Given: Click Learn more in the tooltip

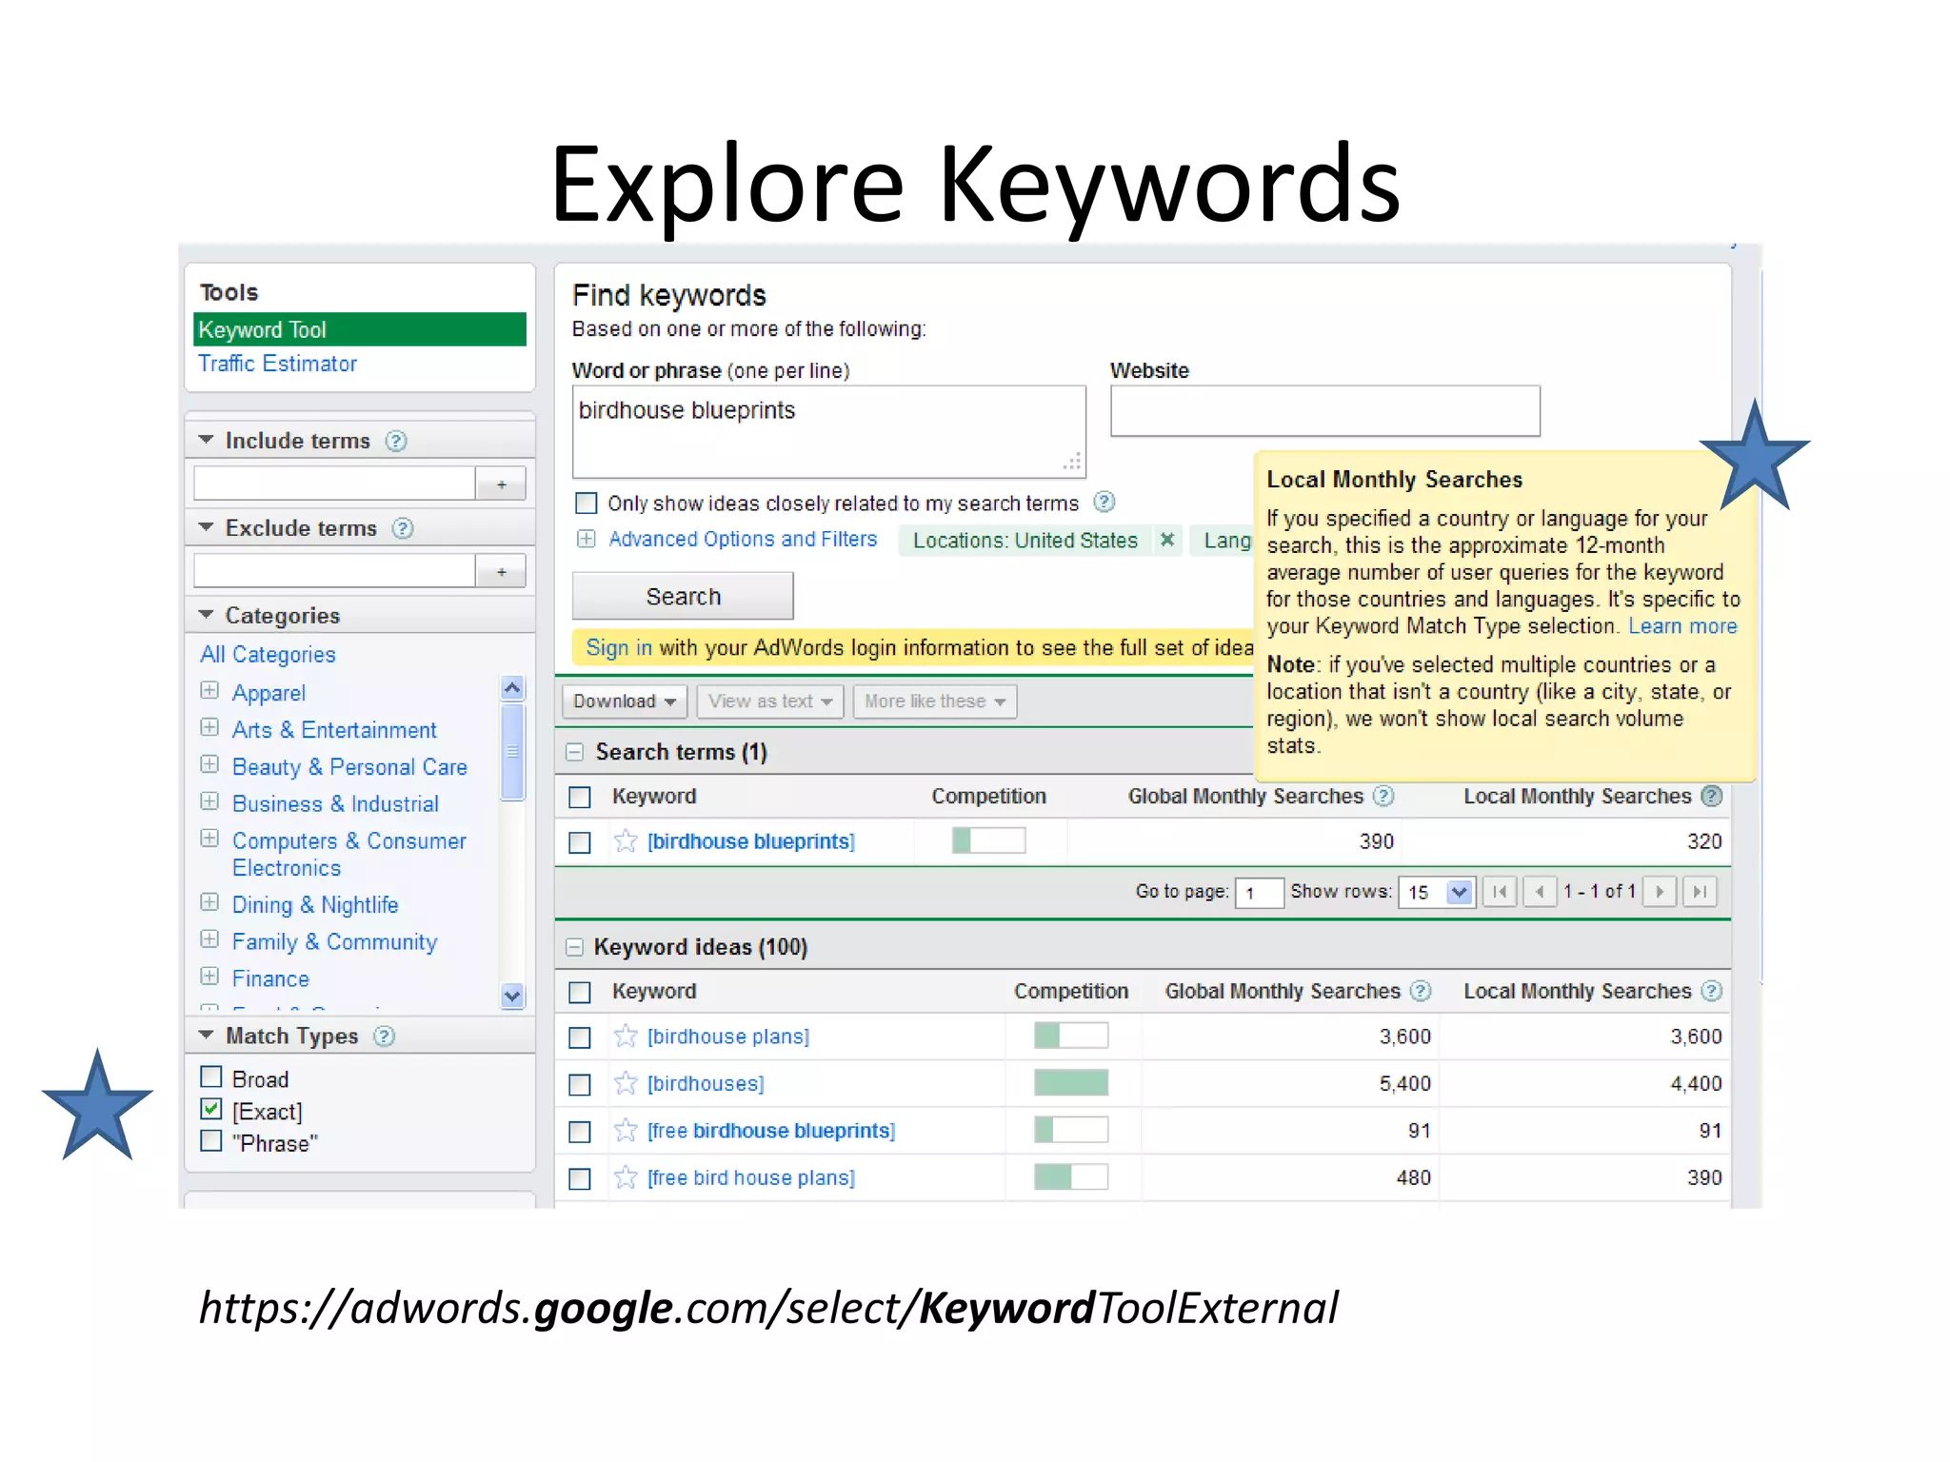Looking at the screenshot, I should tap(1682, 626).
